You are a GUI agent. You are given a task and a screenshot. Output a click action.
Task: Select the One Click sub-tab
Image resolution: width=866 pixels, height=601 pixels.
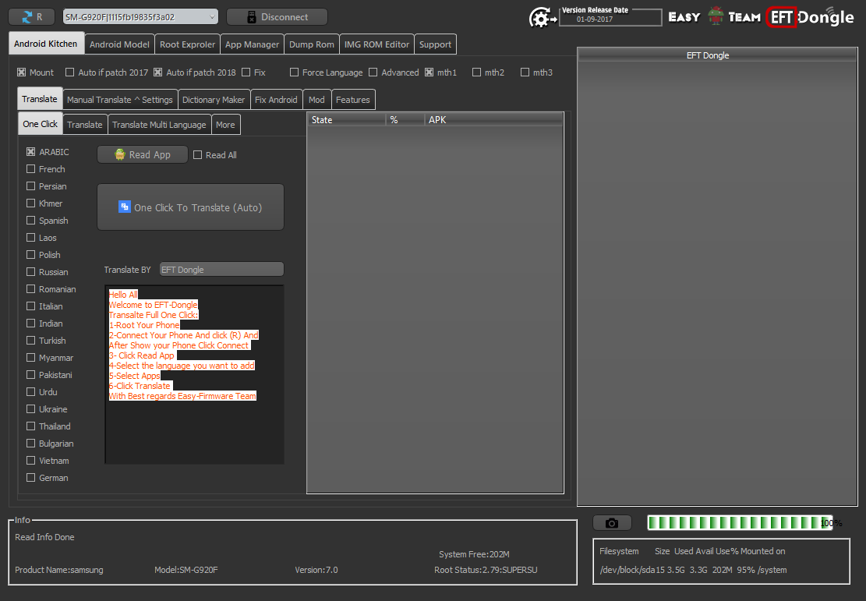(x=40, y=124)
